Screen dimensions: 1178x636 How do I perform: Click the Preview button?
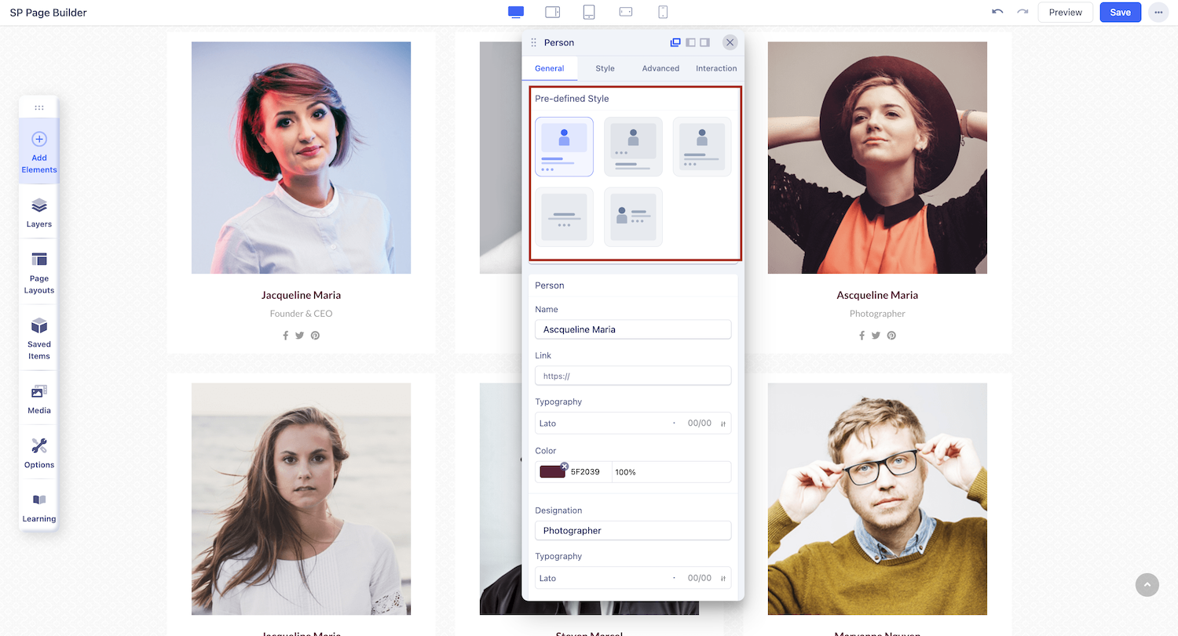pyautogui.click(x=1066, y=13)
